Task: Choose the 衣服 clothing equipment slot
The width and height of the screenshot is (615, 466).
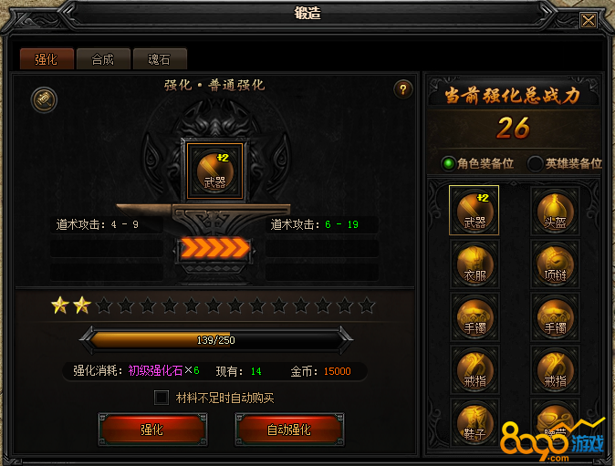Action: (474, 264)
